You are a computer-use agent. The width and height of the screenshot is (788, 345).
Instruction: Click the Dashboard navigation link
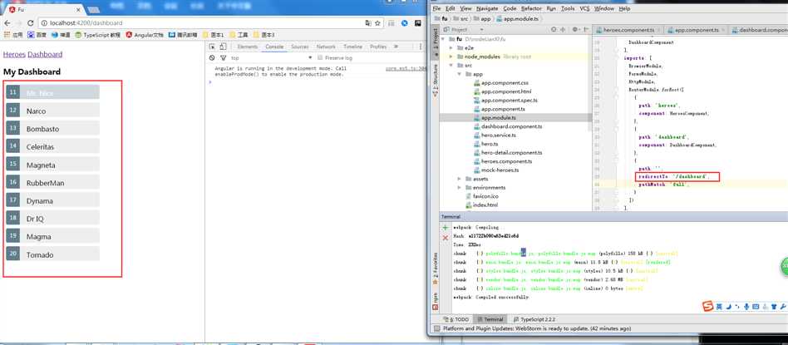45,54
